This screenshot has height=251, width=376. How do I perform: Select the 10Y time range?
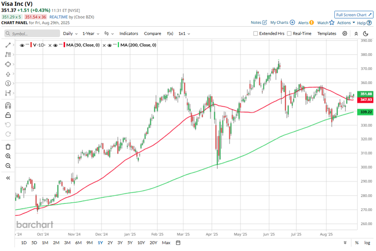point(141,243)
